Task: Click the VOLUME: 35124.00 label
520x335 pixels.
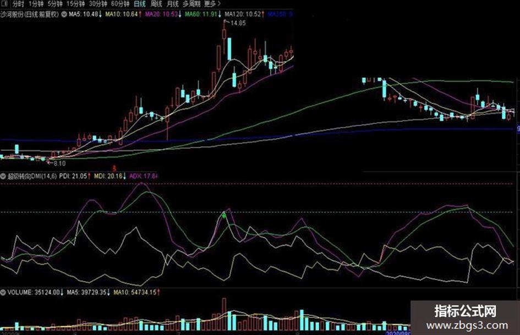Action: 35,292
